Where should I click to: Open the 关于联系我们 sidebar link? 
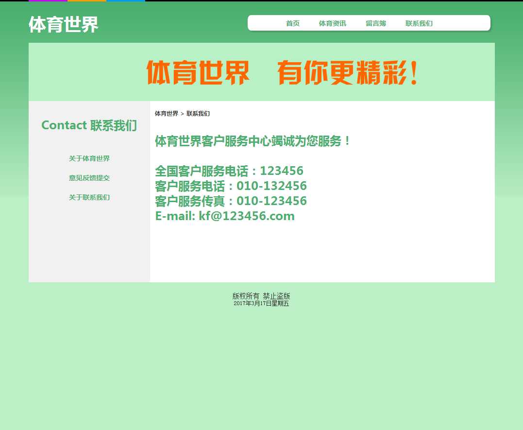click(89, 197)
